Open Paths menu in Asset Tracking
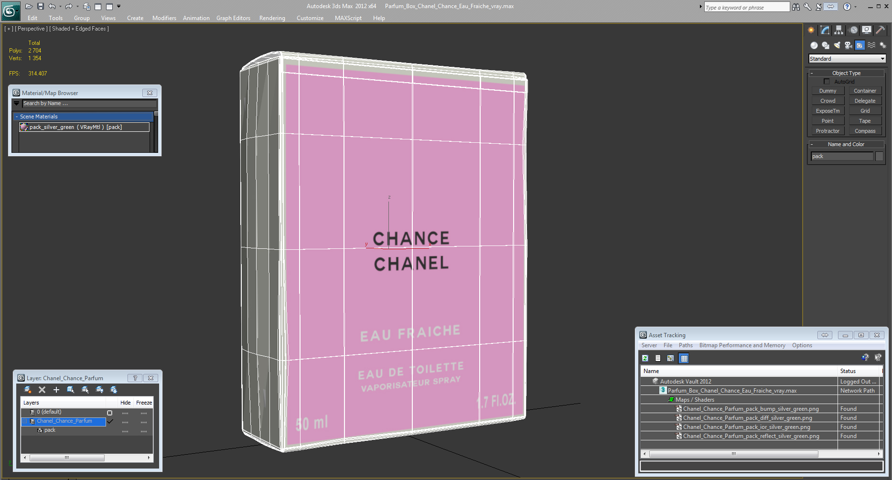This screenshot has width=892, height=480. pyautogui.click(x=686, y=345)
